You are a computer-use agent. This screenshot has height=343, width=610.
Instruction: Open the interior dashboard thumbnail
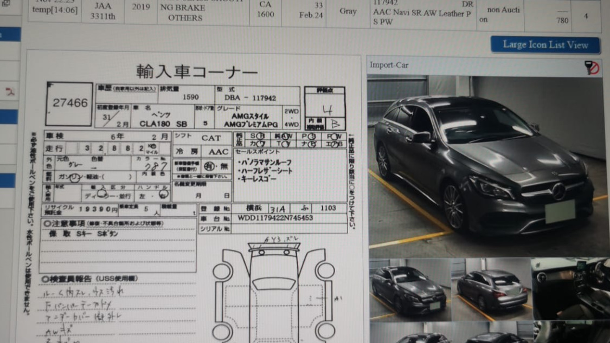[x=571, y=289]
